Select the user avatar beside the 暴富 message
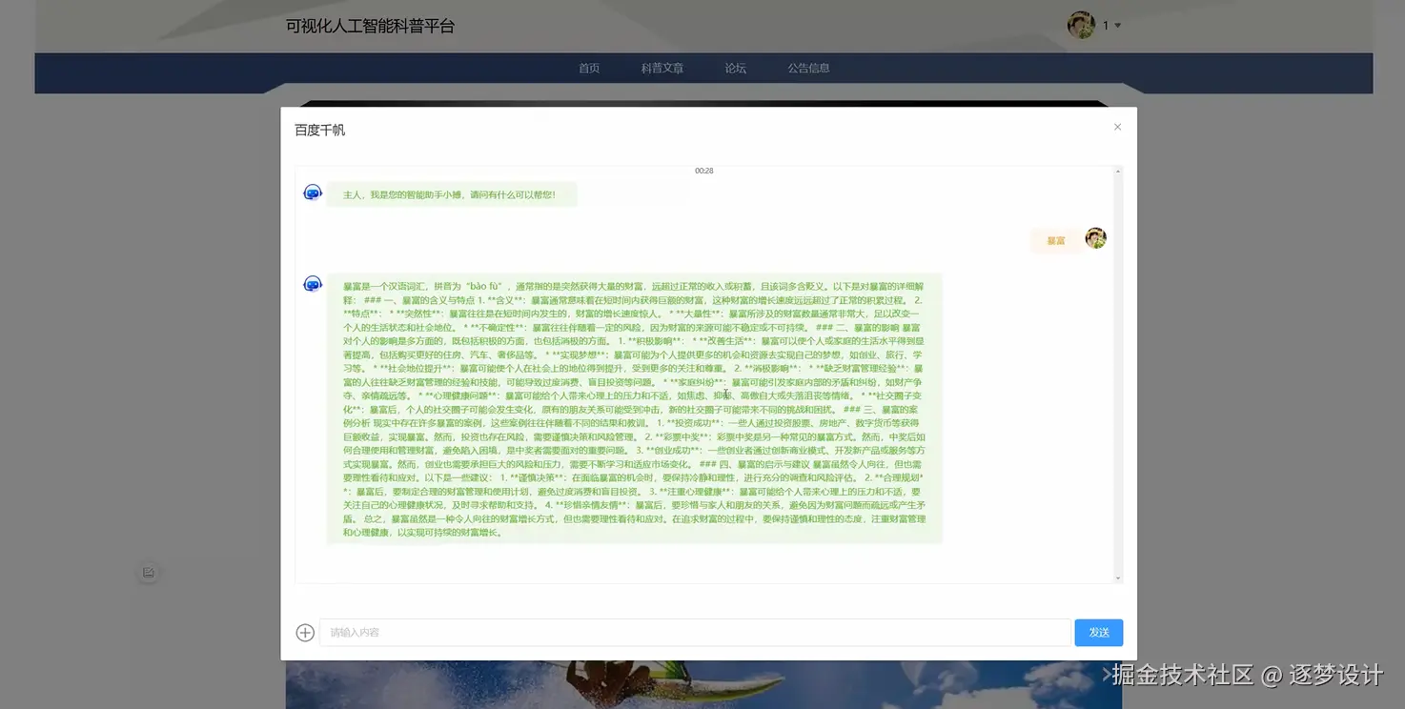This screenshot has width=1405, height=709. coord(1094,237)
